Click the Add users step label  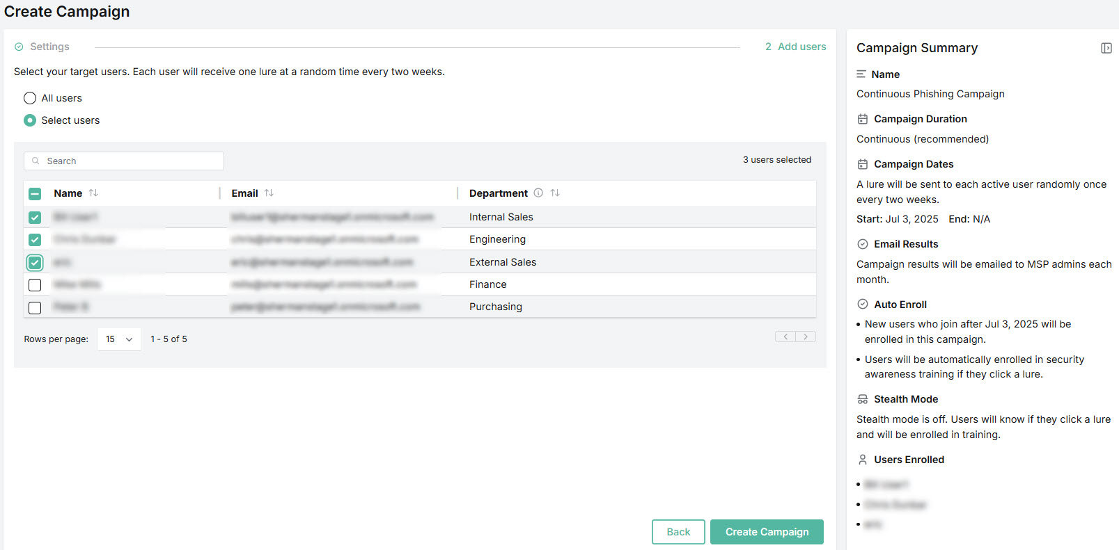coord(801,47)
